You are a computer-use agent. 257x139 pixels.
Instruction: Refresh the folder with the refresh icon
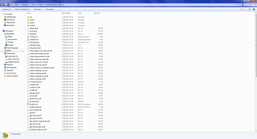click(241, 5)
